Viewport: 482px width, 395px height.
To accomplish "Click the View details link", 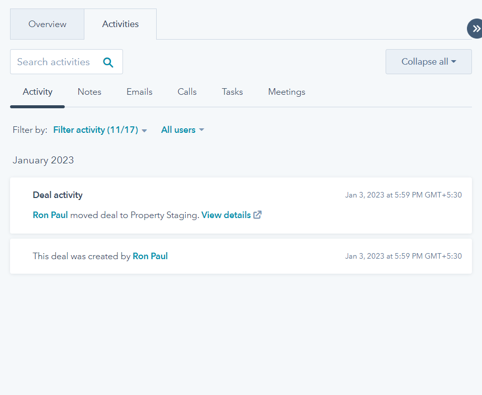I will pyautogui.click(x=226, y=215).
